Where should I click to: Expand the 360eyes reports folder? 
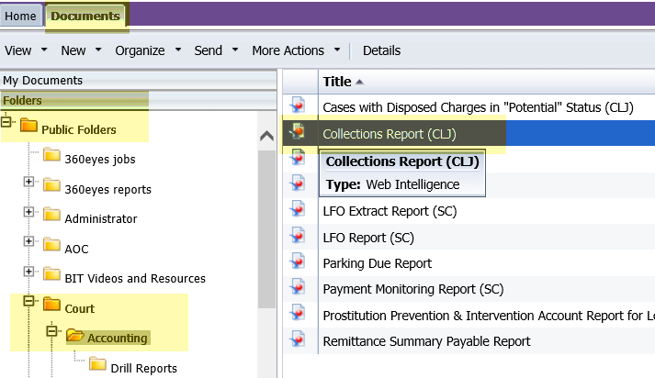28,182
